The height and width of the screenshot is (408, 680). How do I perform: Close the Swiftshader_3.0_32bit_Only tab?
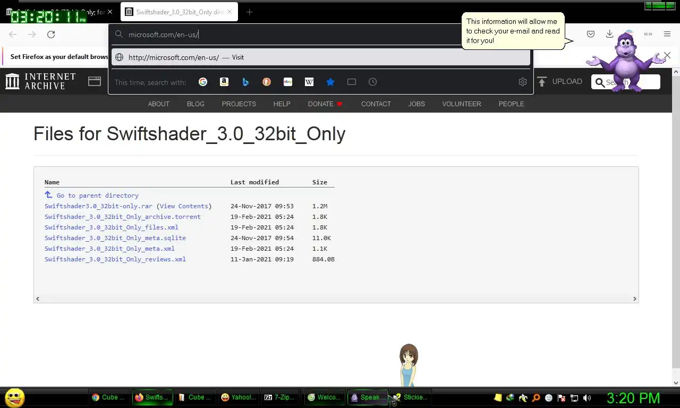click(x=229, y=12)
